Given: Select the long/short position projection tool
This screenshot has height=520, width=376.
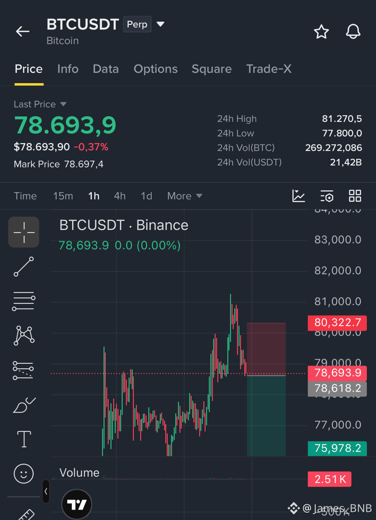Looking at the screenshot, I should pos(23,371).
